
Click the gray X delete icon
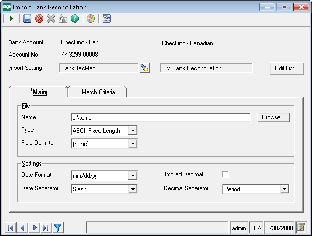point(51,19)
